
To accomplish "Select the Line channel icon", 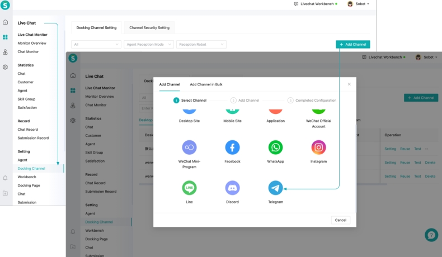I will click(189, 188).
